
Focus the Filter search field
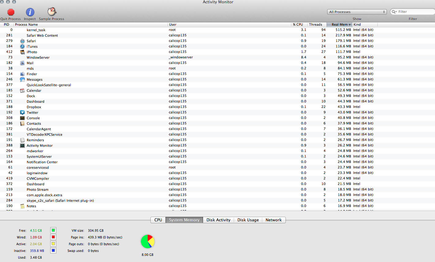[x=413, y=12]
